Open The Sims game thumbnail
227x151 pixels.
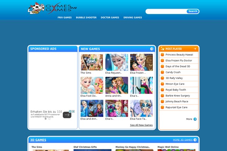tap(92, 62)
